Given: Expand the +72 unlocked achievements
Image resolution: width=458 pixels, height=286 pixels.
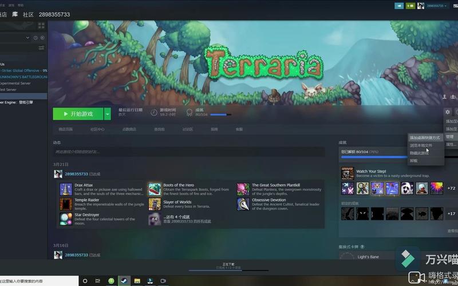Looking at the screenshot, I should 451,188.
